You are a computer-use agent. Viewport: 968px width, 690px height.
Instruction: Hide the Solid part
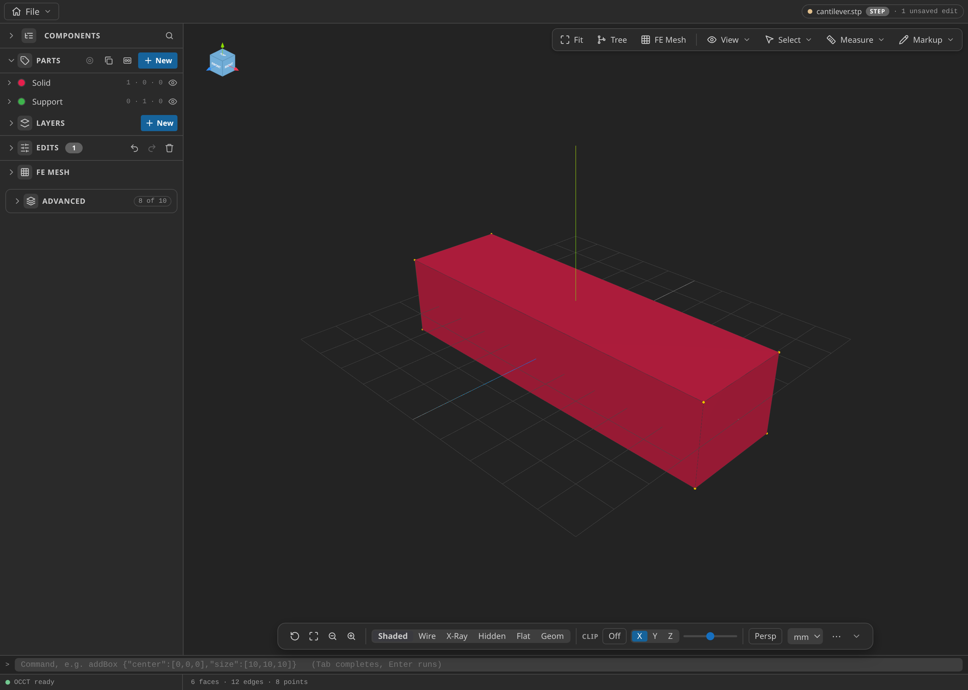pyautogui.click(x=173, y=83)
